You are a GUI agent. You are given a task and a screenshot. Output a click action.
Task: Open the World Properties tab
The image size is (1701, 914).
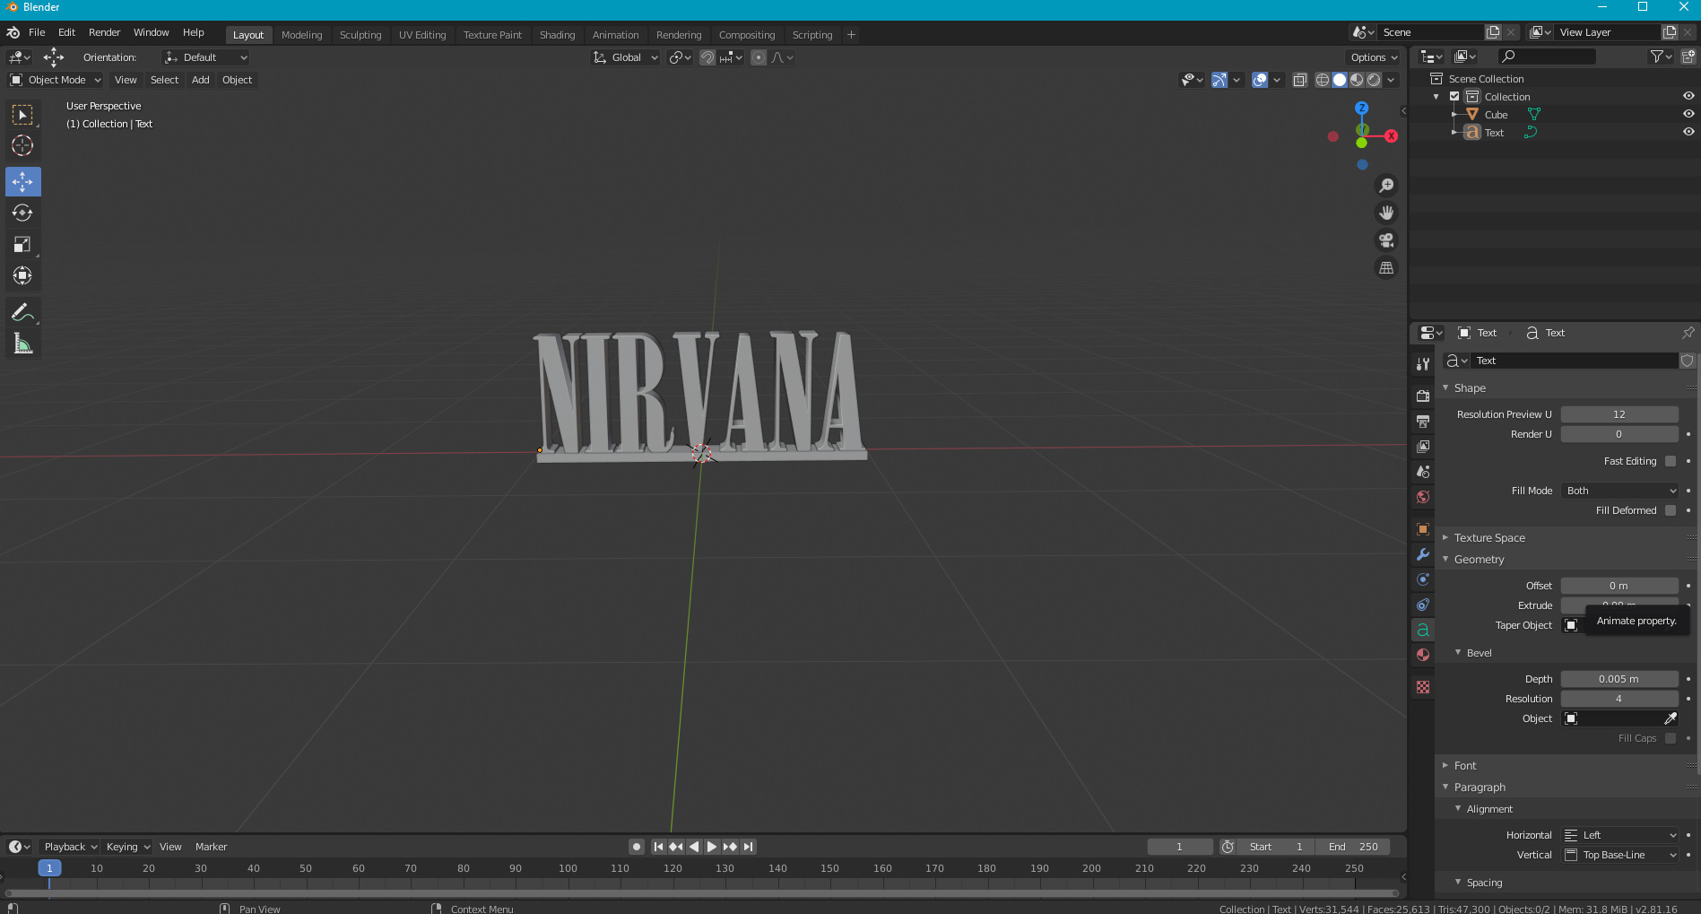coord(1422,497)
